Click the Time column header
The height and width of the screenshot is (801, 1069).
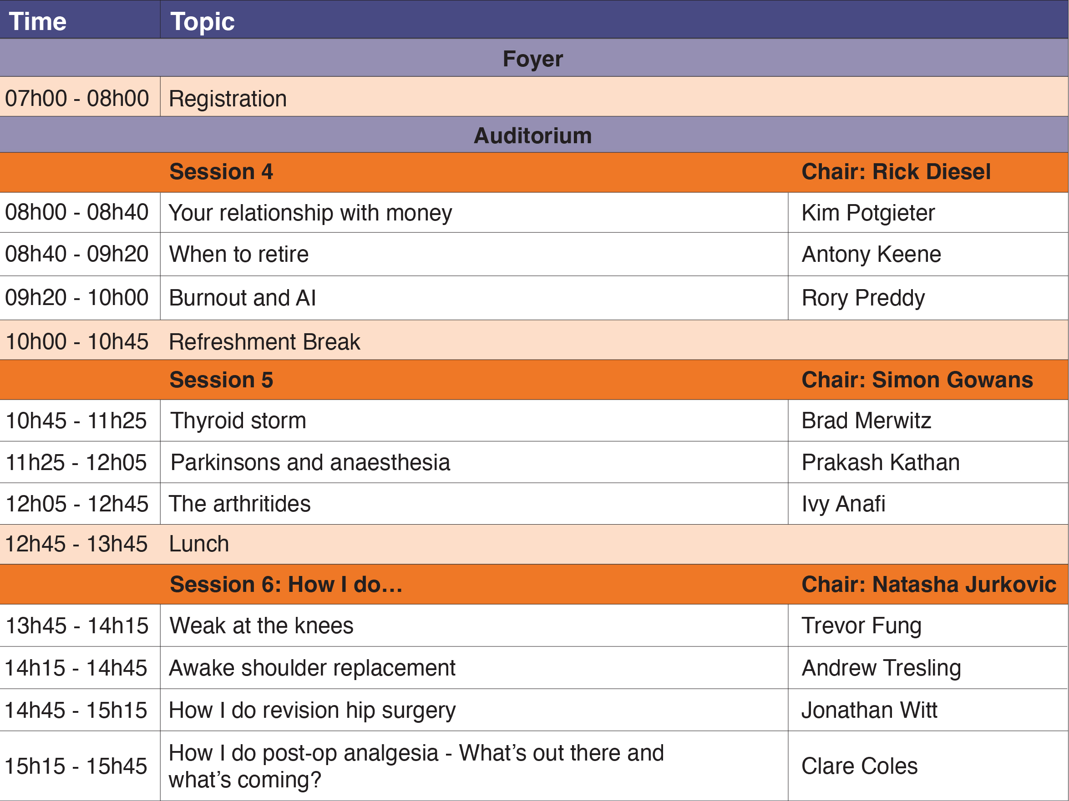coord(38,21)
